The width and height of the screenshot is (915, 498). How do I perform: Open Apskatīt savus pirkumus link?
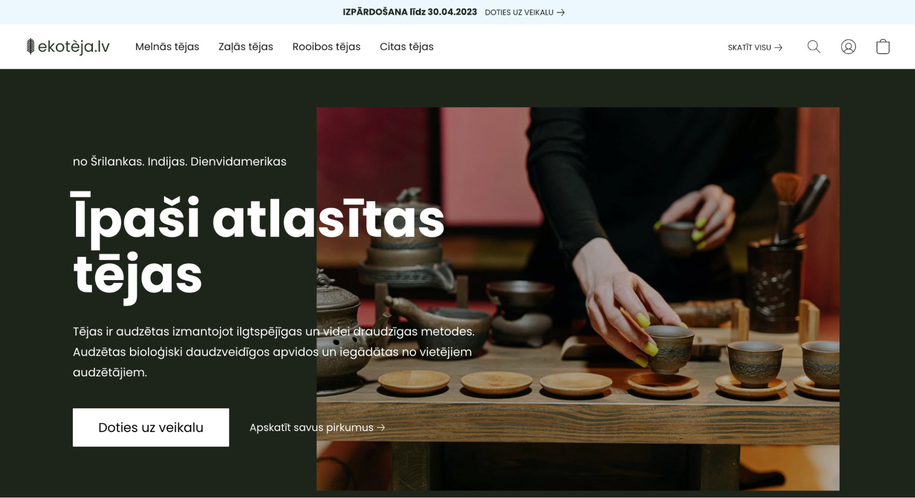point(311,428)
